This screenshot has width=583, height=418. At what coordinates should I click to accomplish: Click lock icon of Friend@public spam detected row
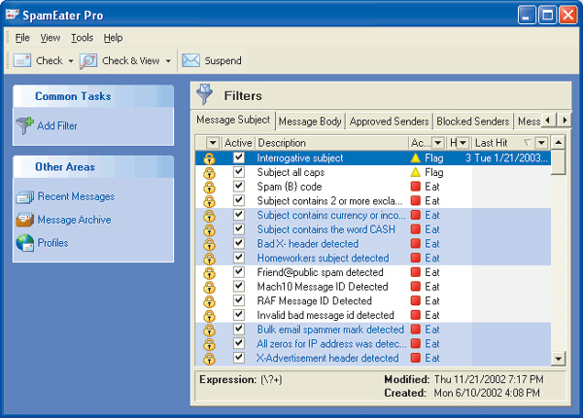click(209, 273)
